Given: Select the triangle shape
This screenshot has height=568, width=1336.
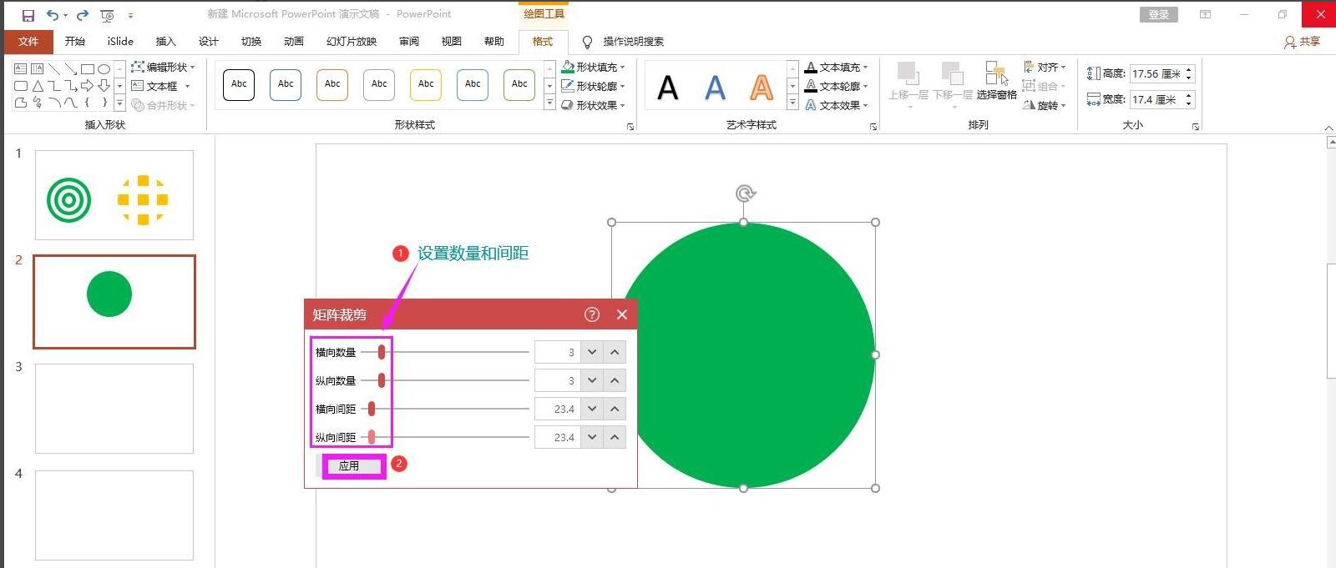Looking at the screenshot, I should click(x=38, y=86).
